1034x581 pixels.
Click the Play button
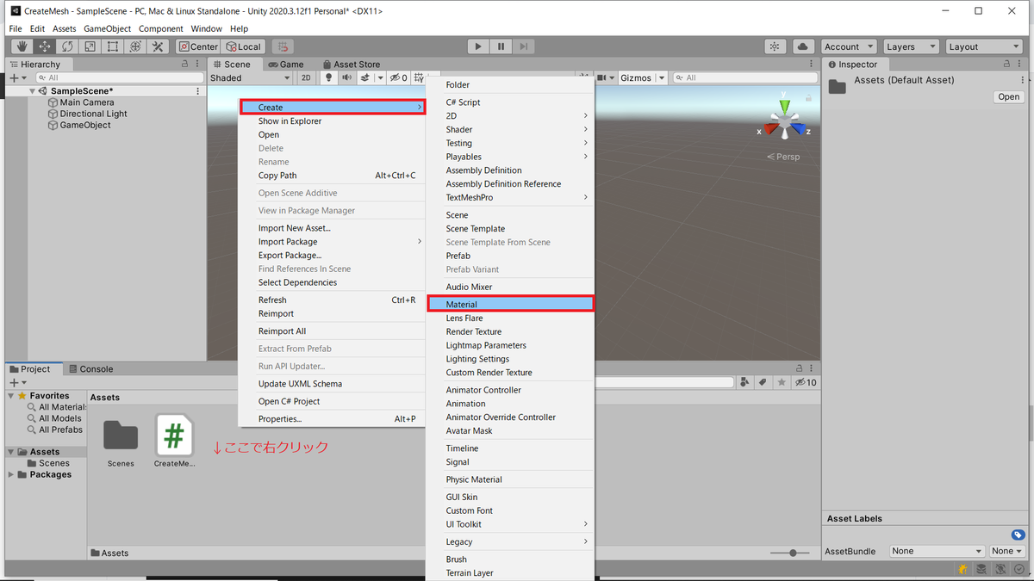coord(478,46)
